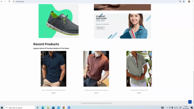Open the zoom magnifier icon in address bar

point(180,2)
